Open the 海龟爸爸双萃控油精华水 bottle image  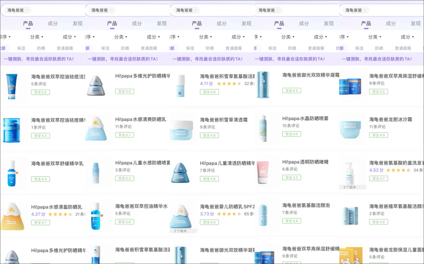(96, 216)
